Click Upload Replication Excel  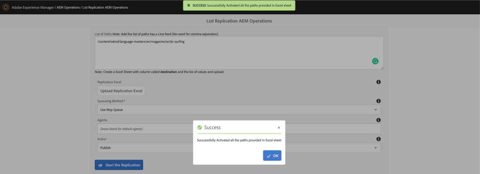coord(121,91)
